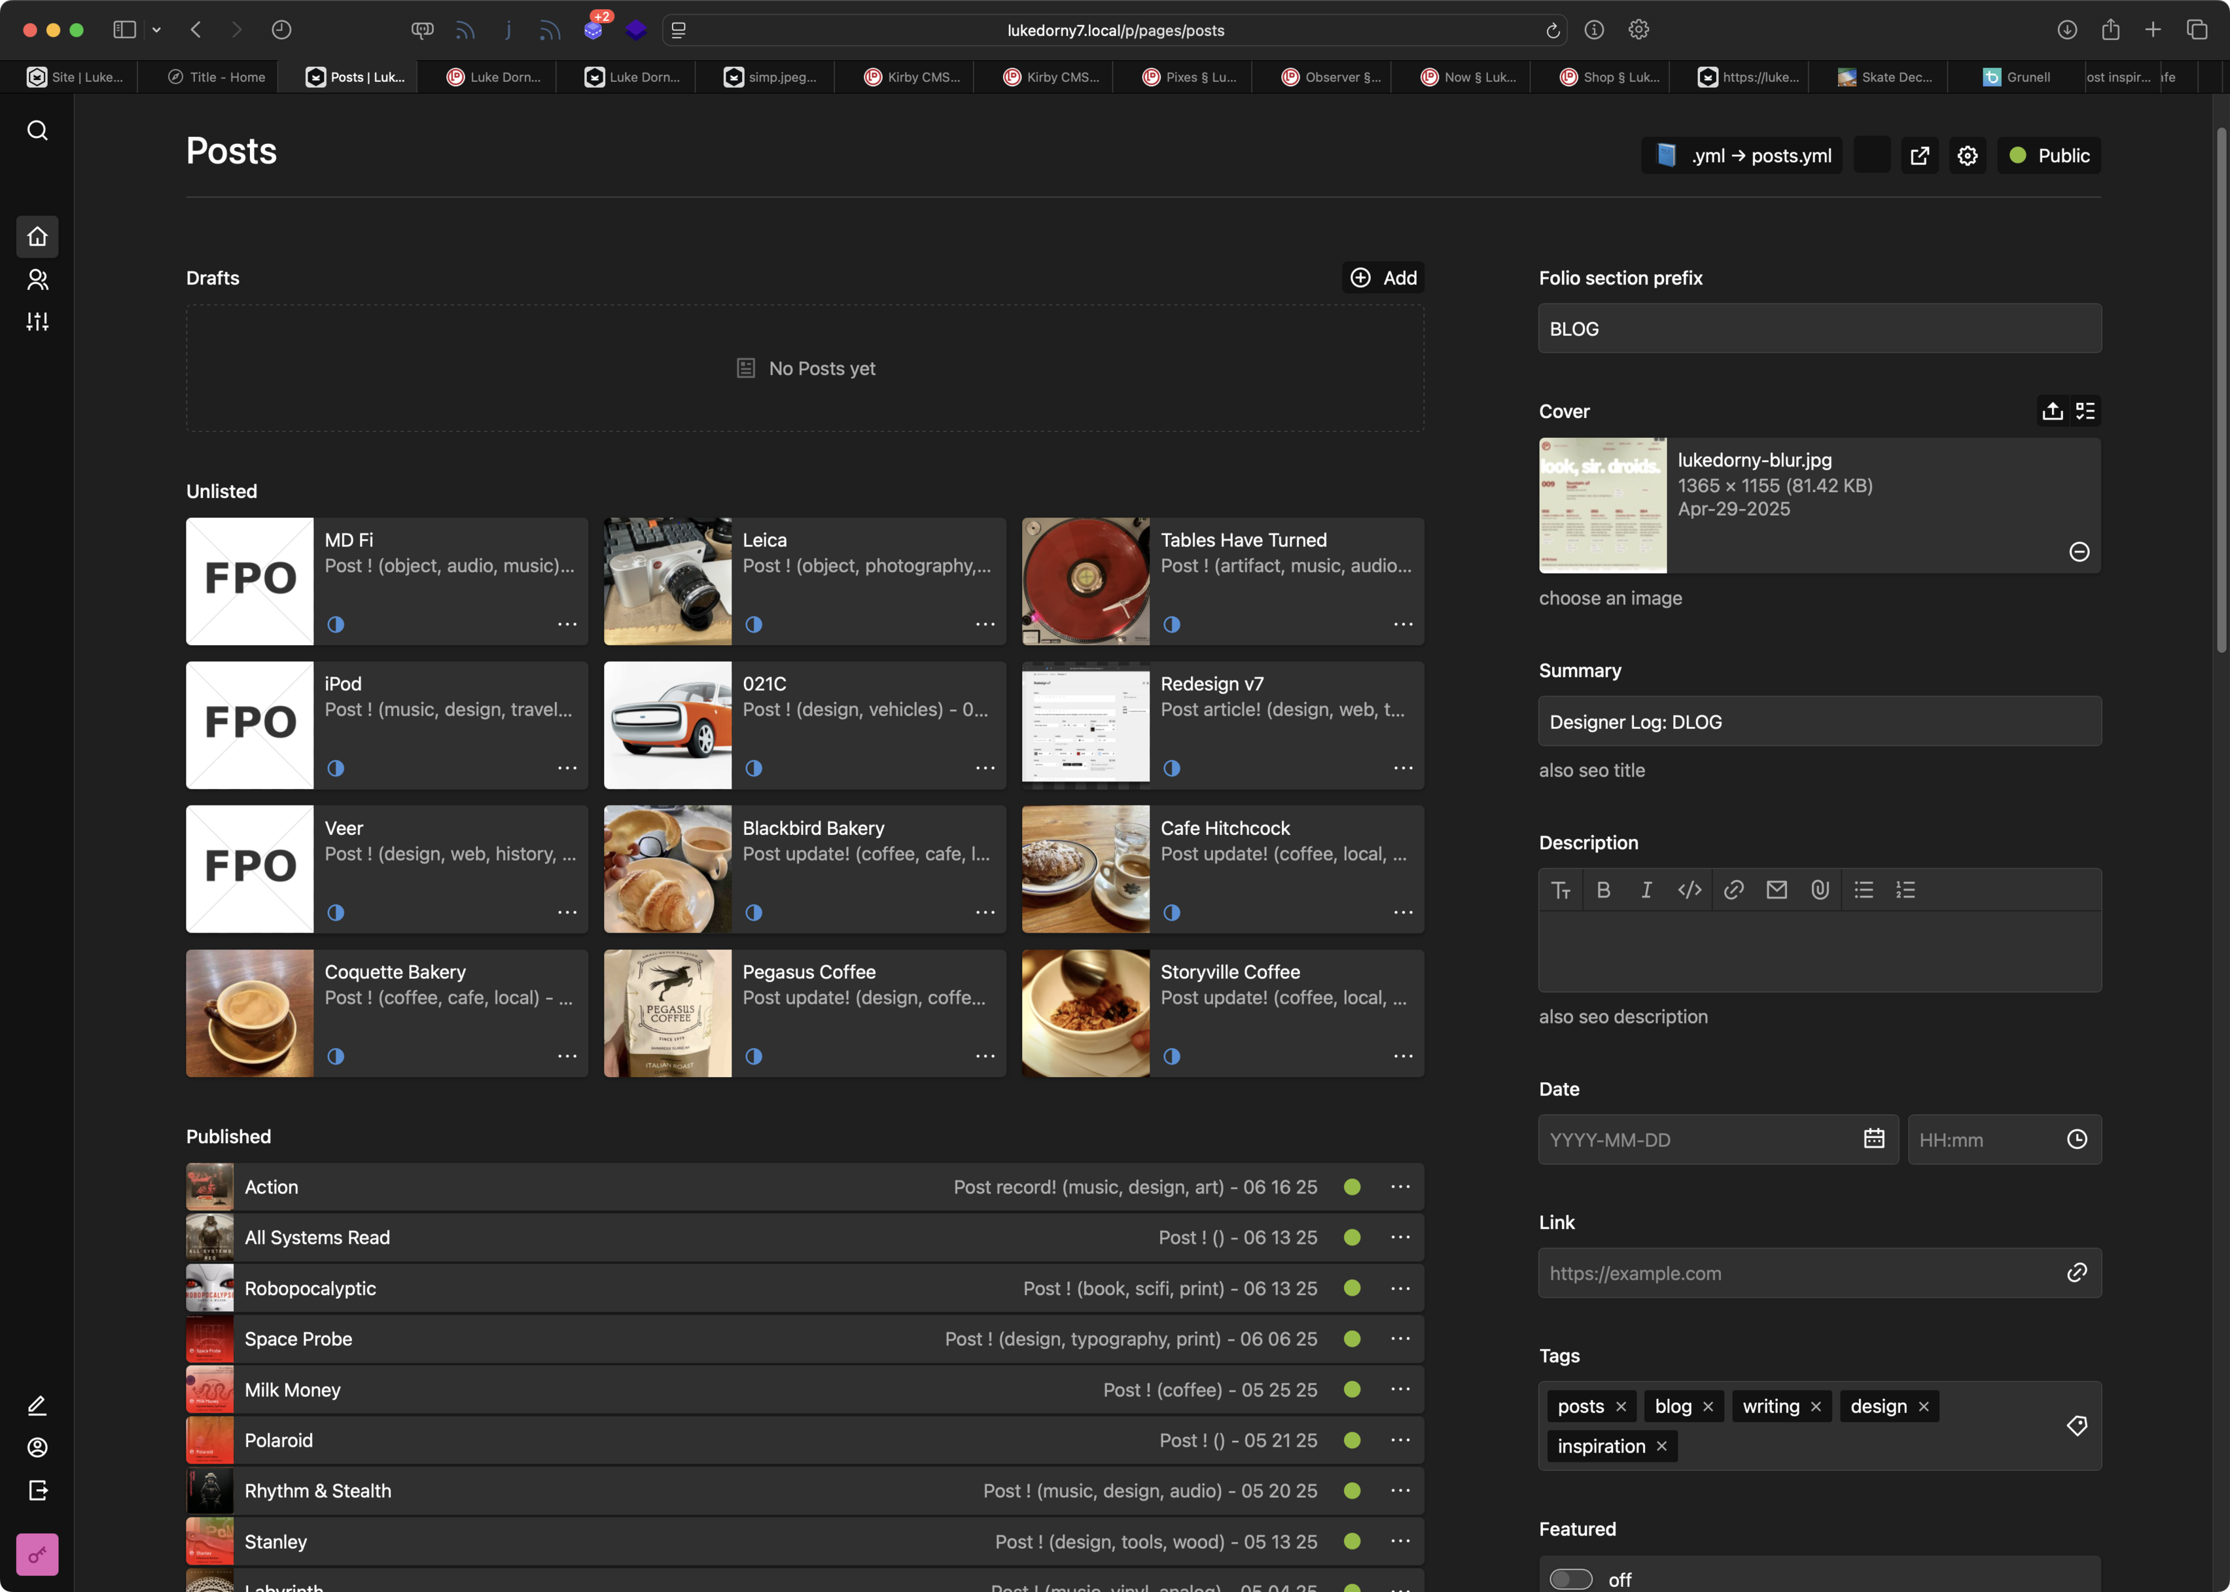Go to the Site home icon in sidebar
The height and width of the screenshot is (1592, 2230).
click(37, 236)
